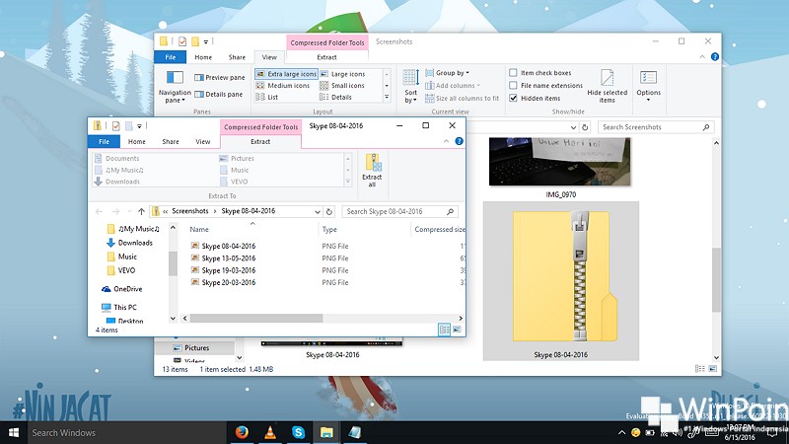Click the Search Windows box

(x=127, y=433)
